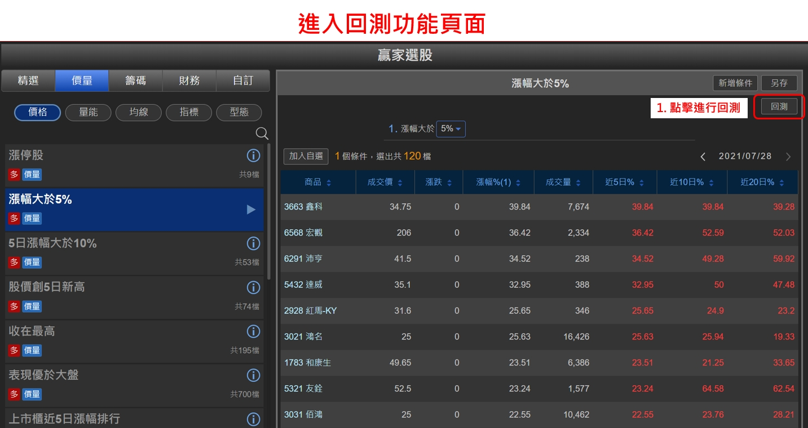Viewport: 808px width, 428px height.
Task: Open the 5% threshold dropdown
Action: point(451,129)
